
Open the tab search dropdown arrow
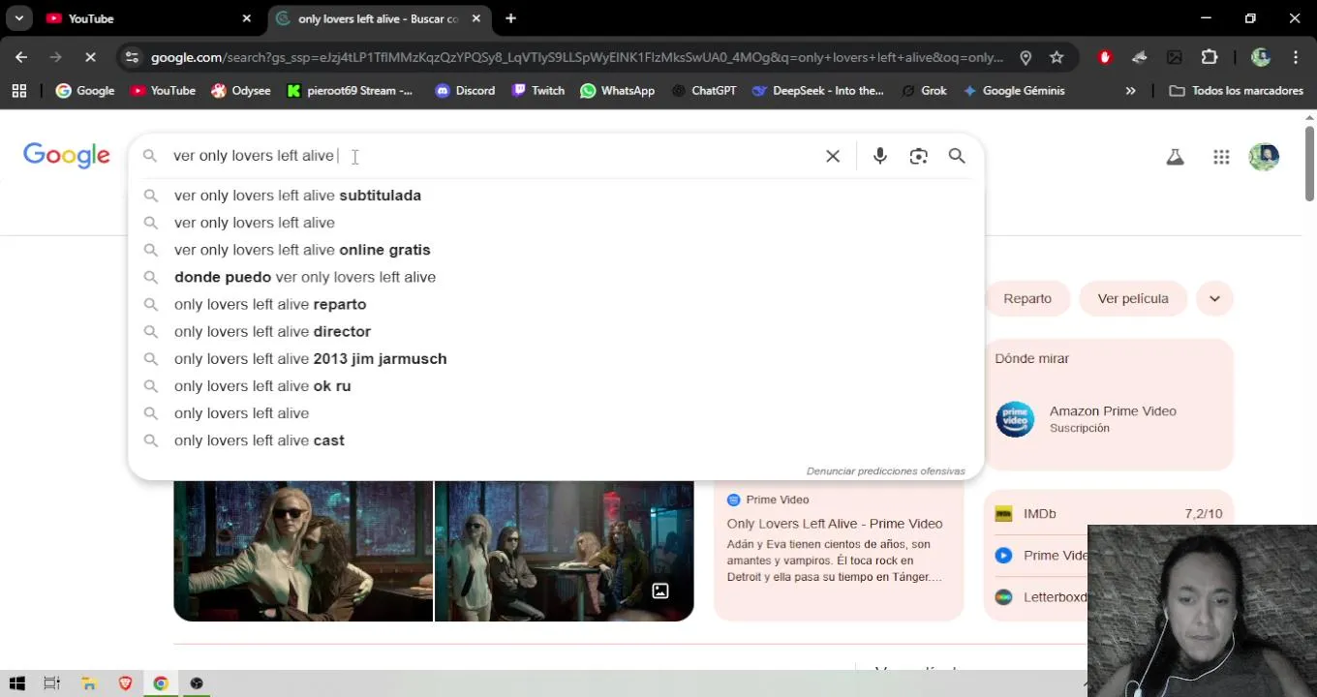point(18,18)
